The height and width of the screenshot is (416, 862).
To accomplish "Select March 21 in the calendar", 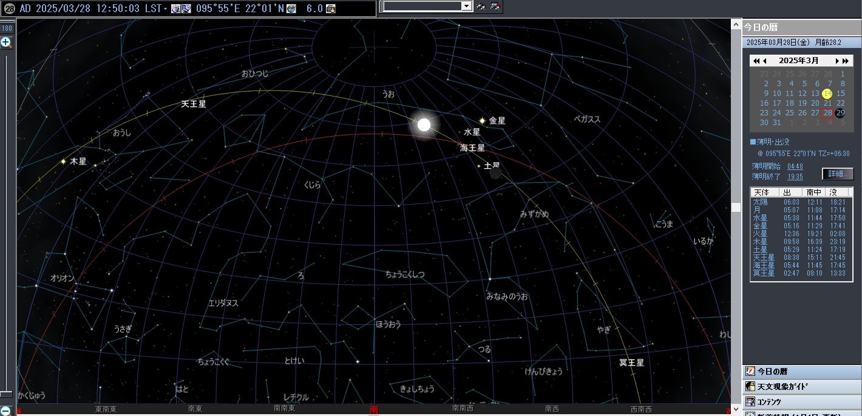I will point(827,103).
